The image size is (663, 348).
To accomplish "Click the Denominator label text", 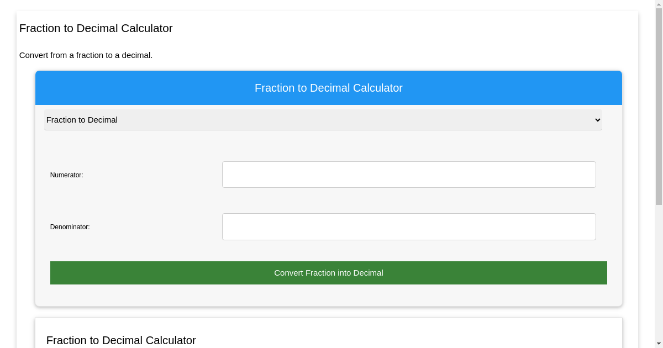I will pos(70,226).
